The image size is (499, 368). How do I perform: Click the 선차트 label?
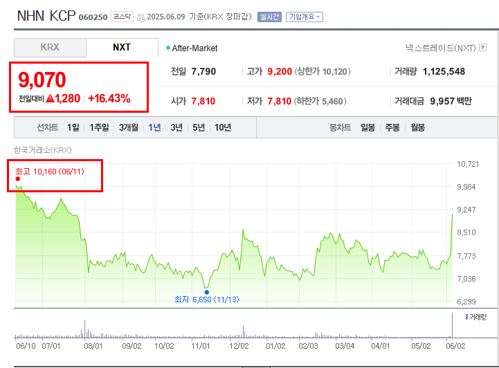click(x=48, y=127)
